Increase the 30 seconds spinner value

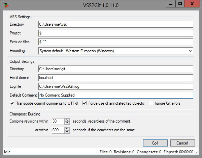(x=67, y=120)
